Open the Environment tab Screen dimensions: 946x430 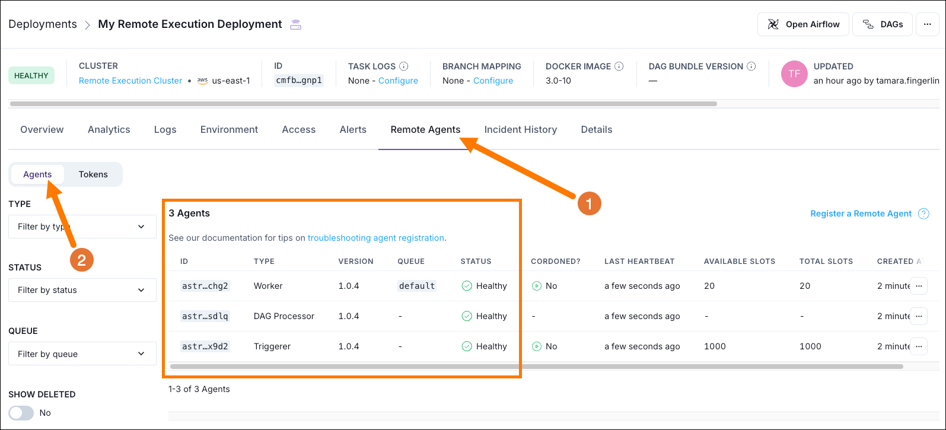tap(229, 129)
